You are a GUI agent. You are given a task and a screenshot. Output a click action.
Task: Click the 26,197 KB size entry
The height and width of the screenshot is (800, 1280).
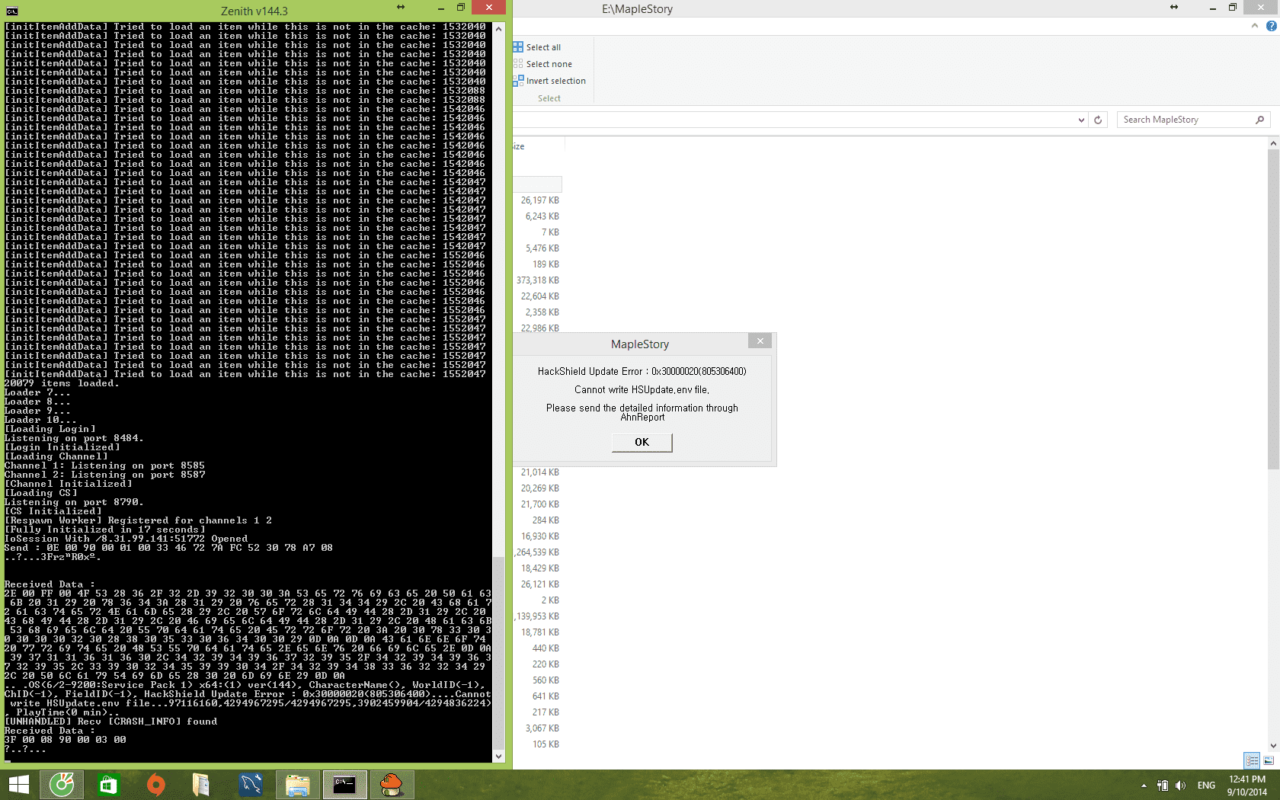[540, 200]
